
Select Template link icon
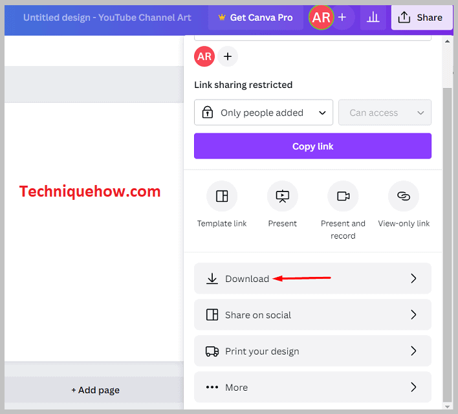pyautogui.click(x=222, y=196)
